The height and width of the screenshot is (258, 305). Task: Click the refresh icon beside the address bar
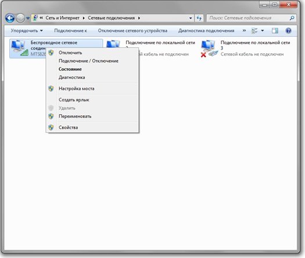[199, 18]
